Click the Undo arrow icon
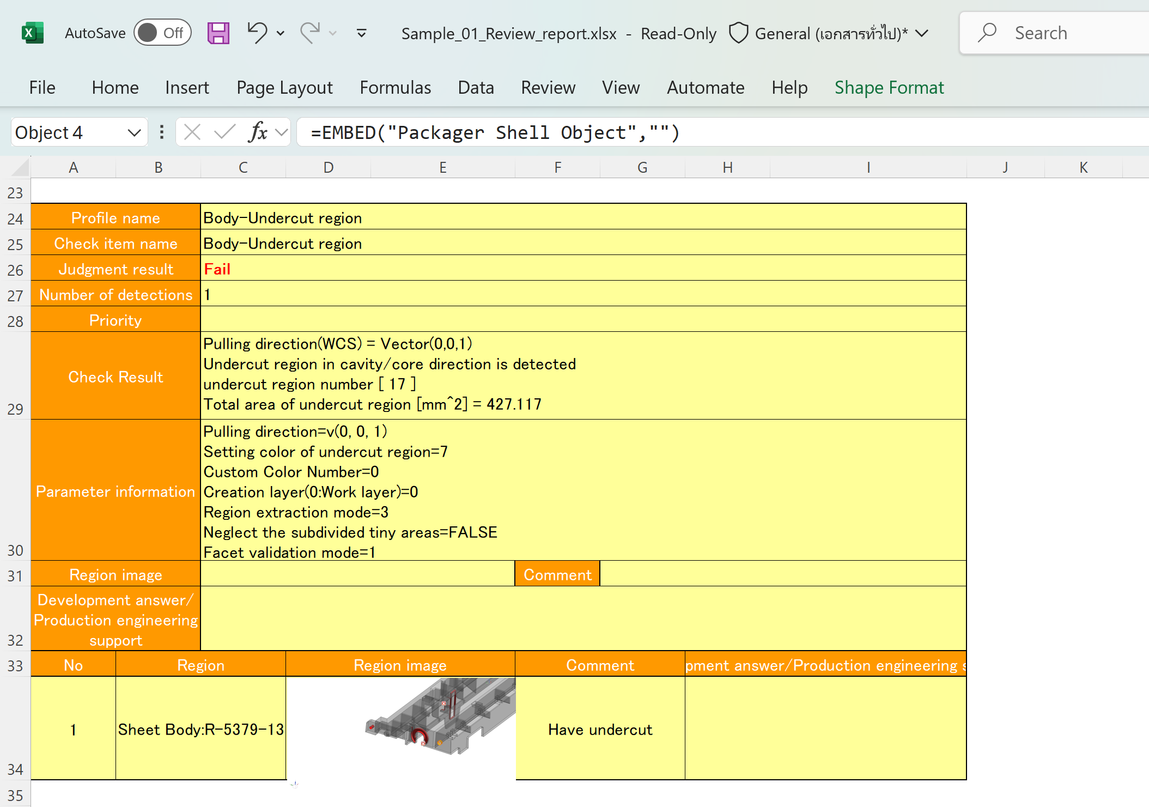This screenshot has height=807, width=1149. (x=257, y=33)
